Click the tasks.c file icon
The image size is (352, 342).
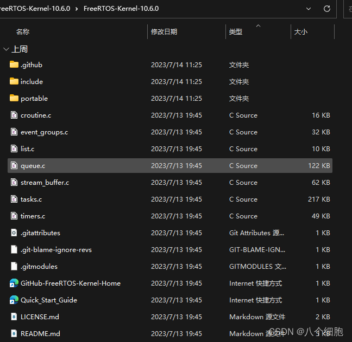coord(14,199)
